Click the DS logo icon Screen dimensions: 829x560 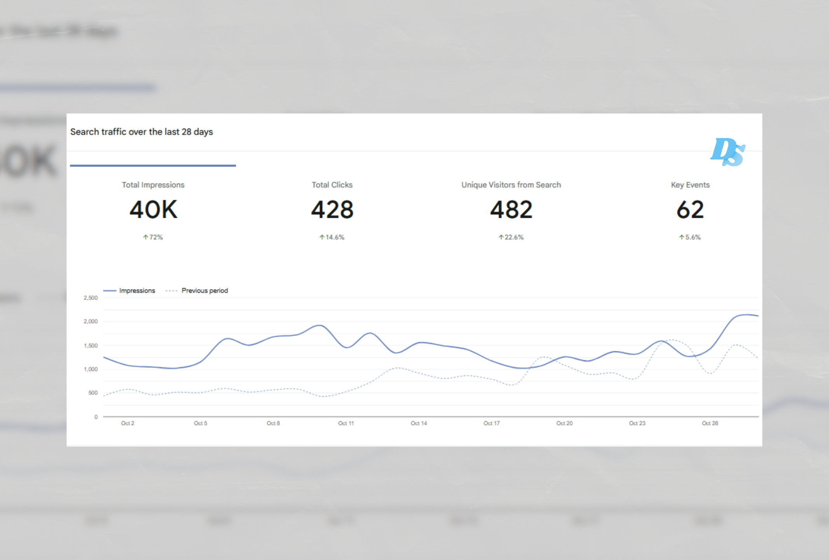point(728,152)
